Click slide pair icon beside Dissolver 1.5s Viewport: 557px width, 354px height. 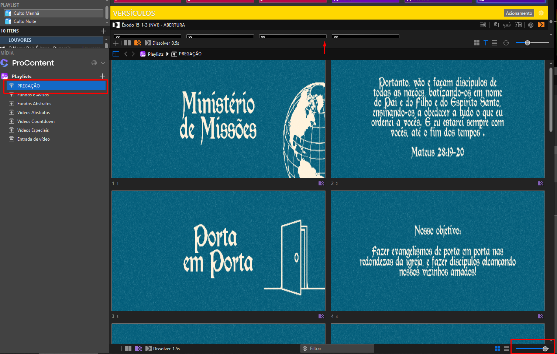[128, 348]
